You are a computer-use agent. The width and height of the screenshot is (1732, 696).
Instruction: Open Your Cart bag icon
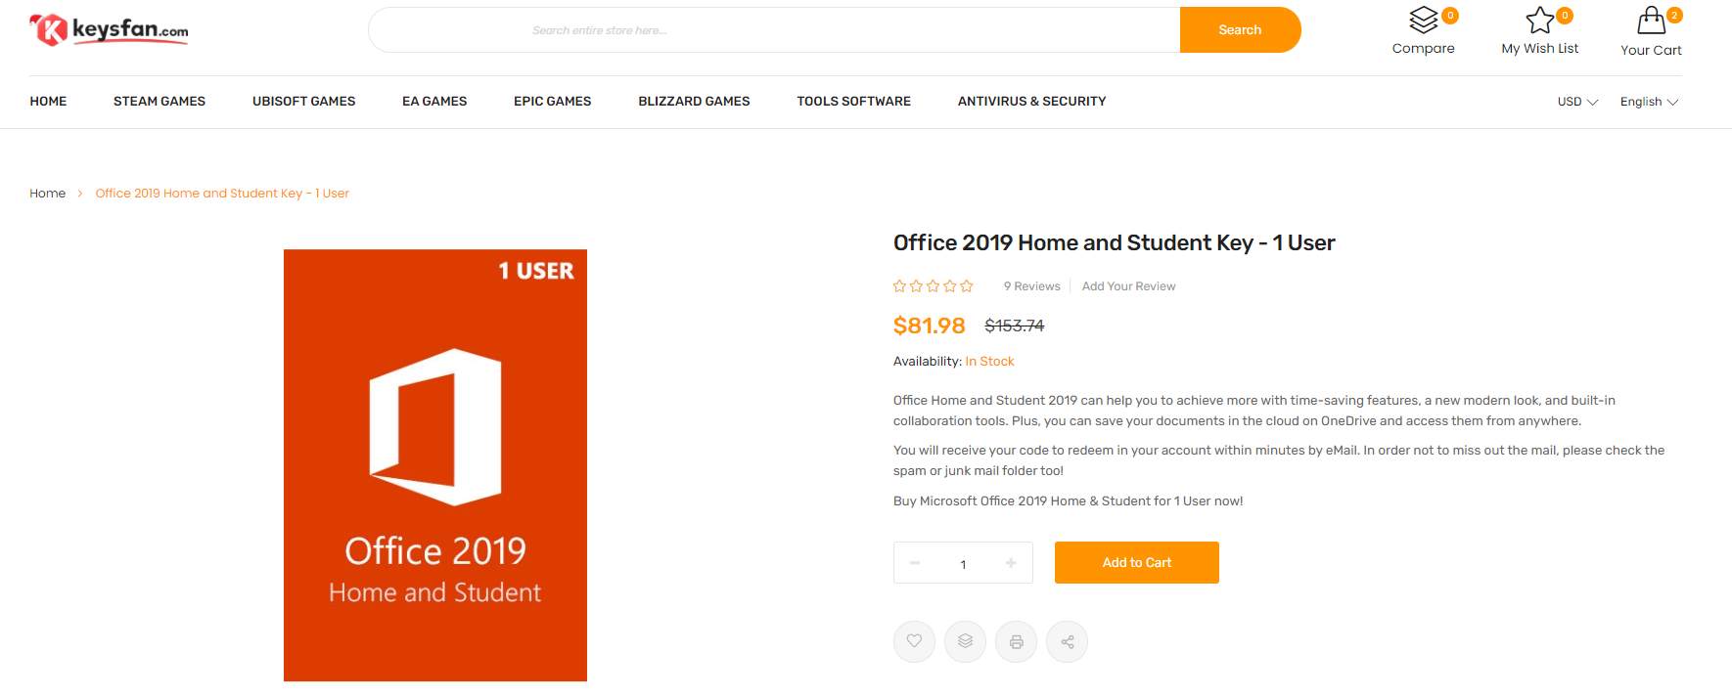point(1651,21)
